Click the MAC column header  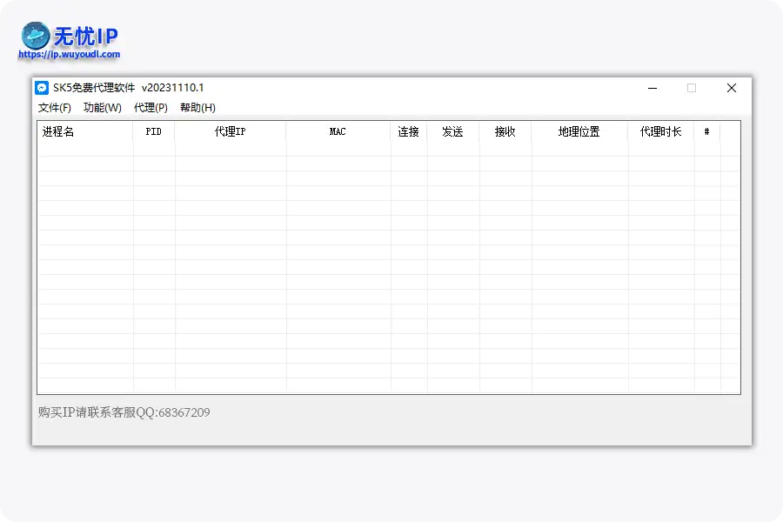point(337,132)
